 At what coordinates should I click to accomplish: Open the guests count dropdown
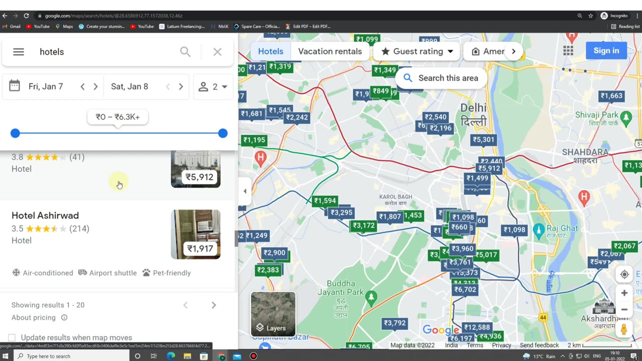coord(213,87)
